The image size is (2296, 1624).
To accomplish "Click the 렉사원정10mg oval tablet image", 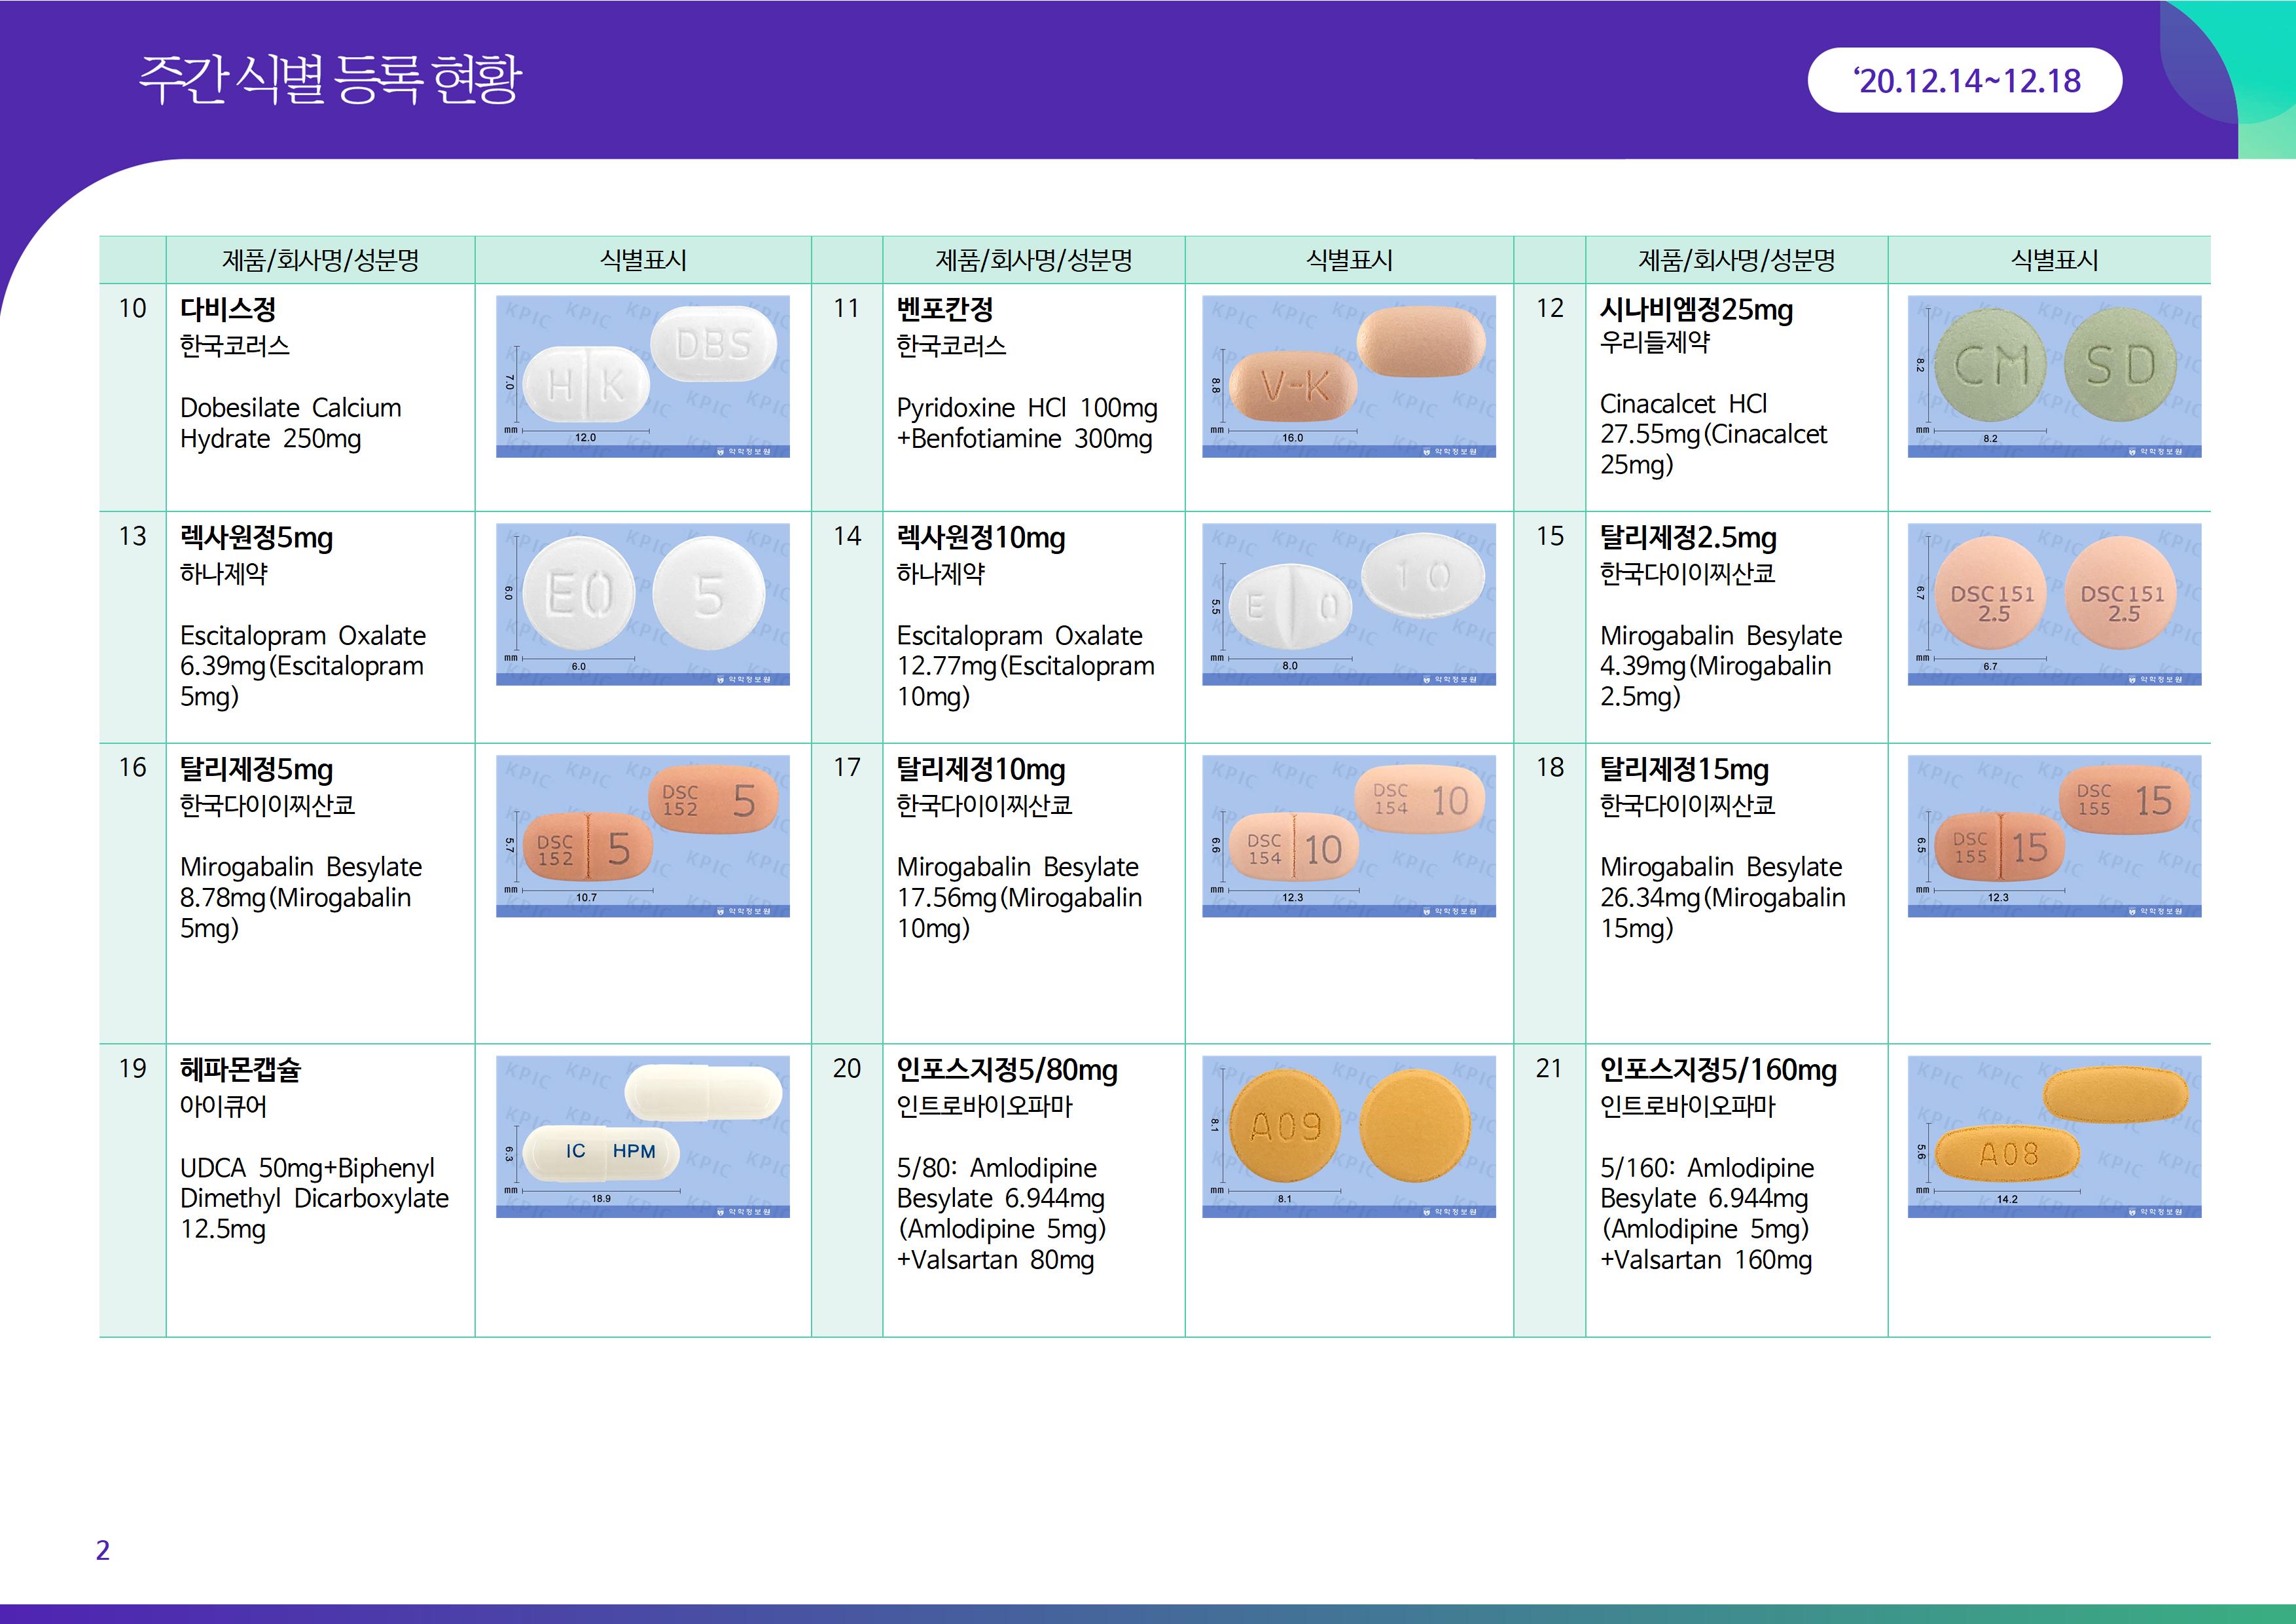I will pos(1348,604).
